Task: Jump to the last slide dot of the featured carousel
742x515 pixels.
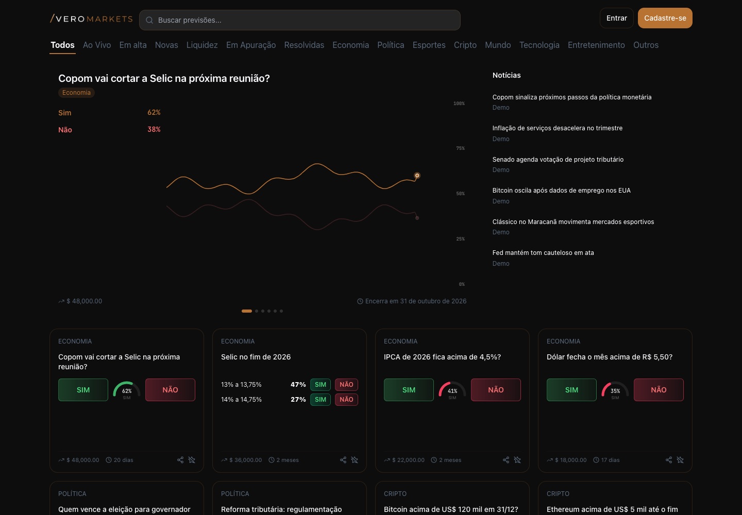Action: [x=281, y=311]
